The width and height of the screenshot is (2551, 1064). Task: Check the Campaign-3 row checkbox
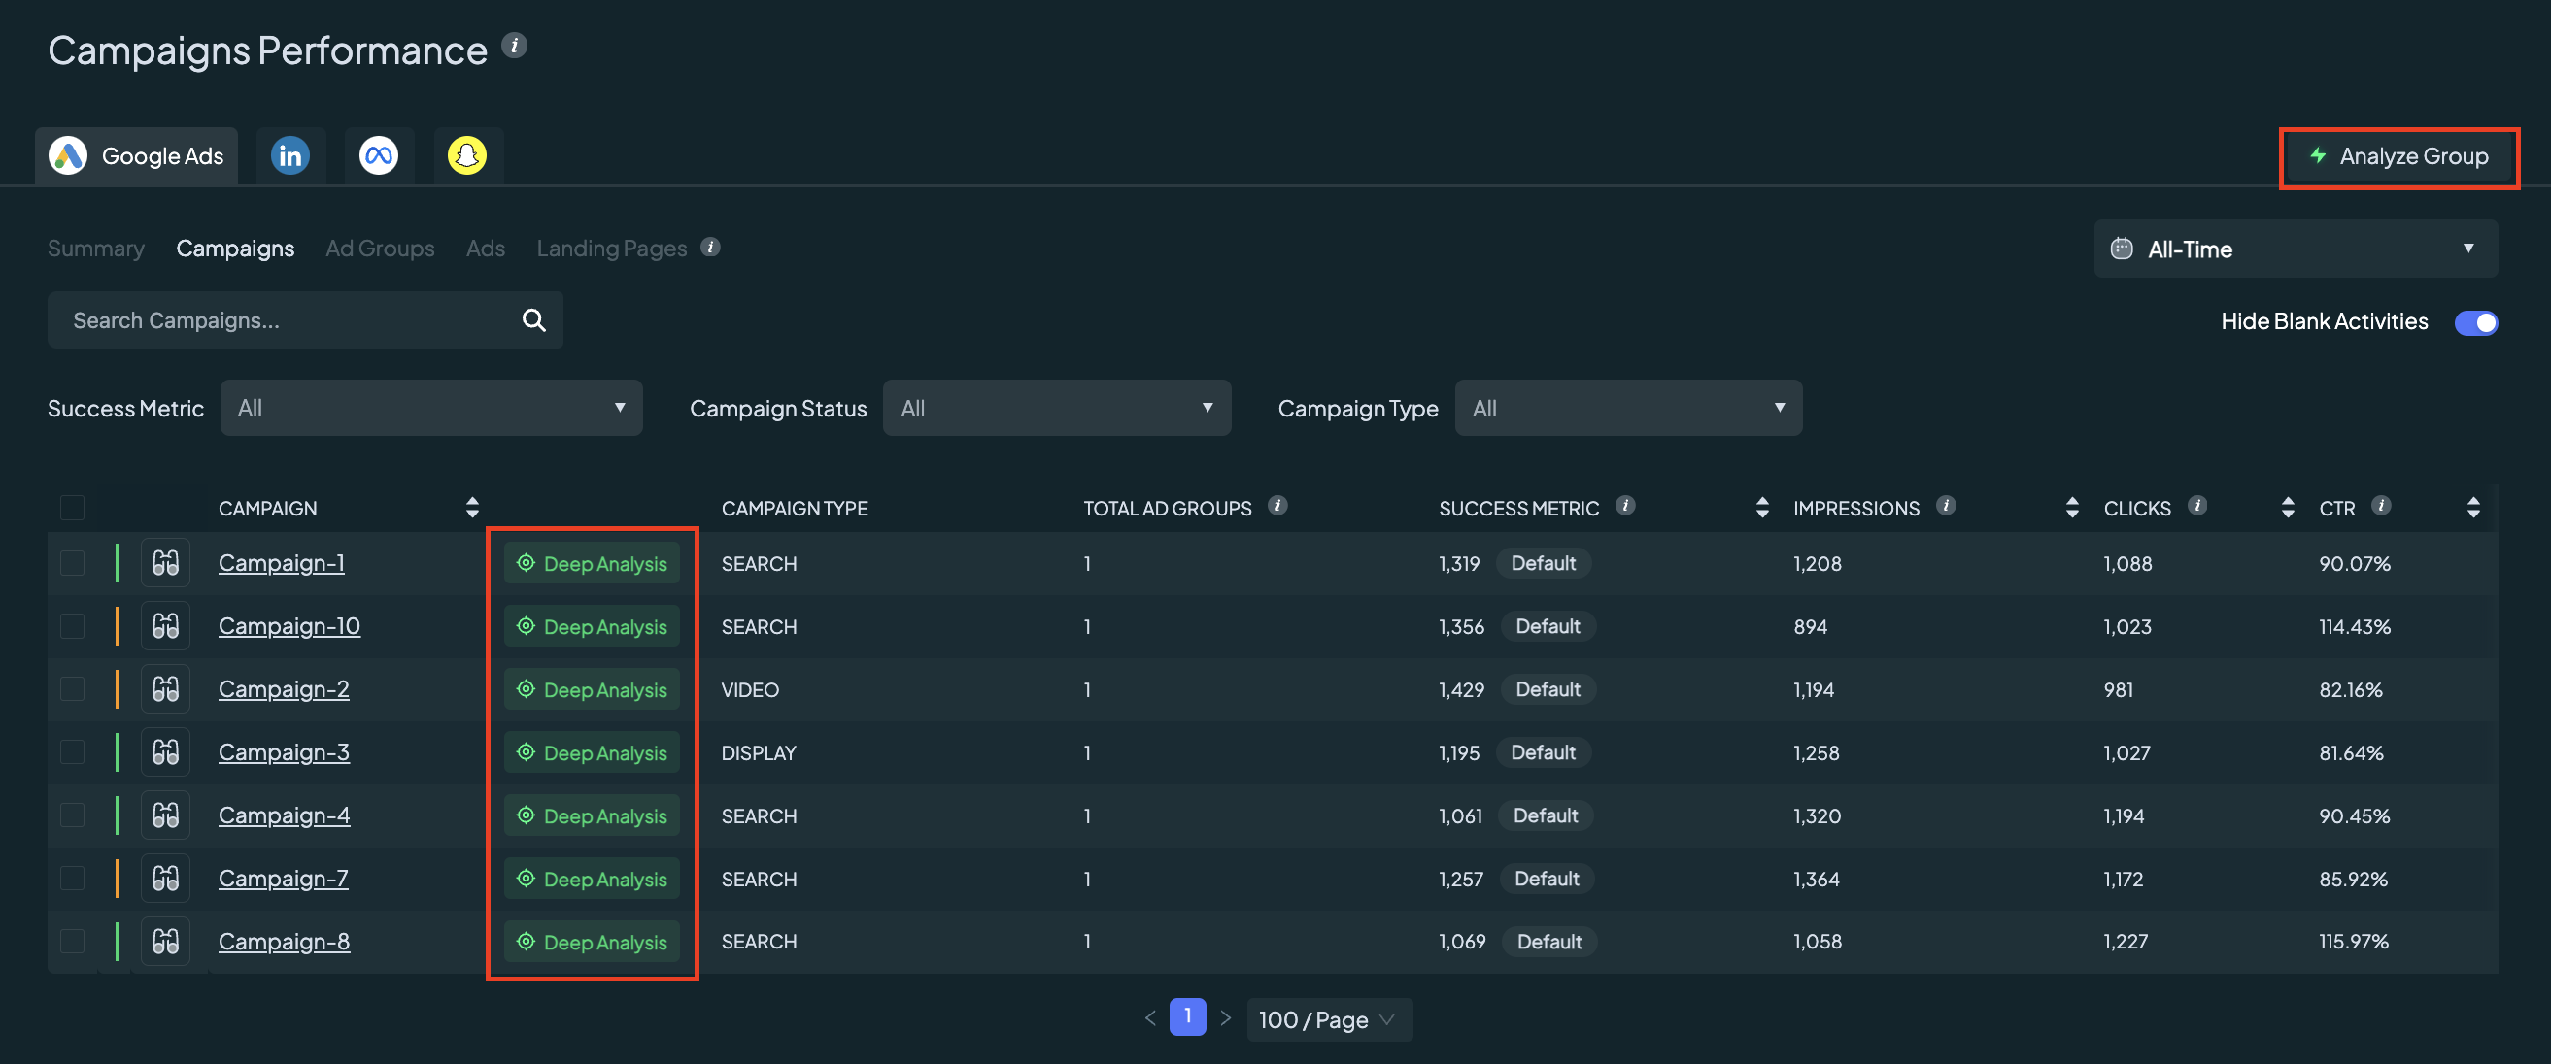[72, 752]
